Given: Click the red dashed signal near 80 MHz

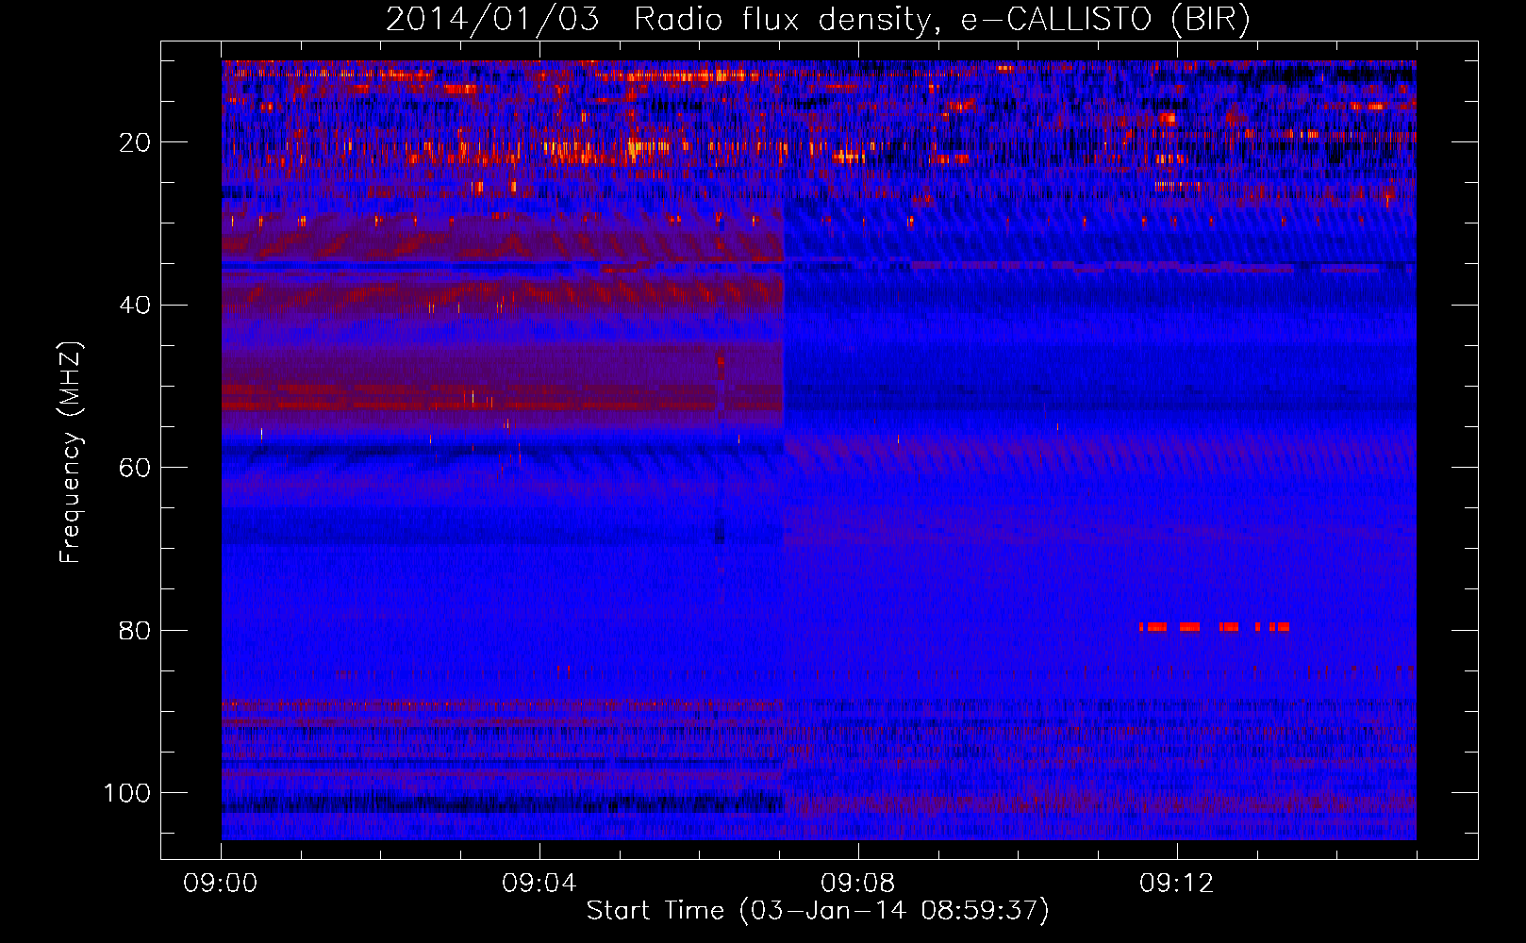Looking at the screenshot, I should pyautogui.click(x=1214, y=627).
